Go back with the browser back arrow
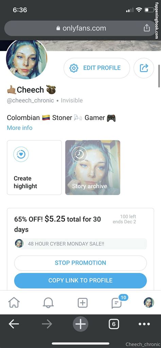Screen dimensions: 161x348 coord(14,324)
